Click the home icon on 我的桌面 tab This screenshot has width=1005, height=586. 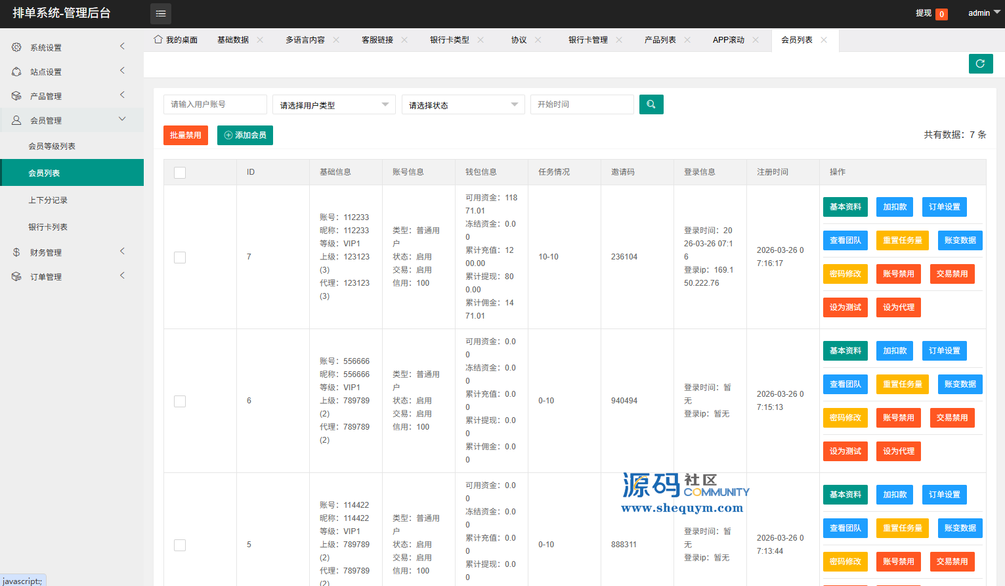point(158,39)
